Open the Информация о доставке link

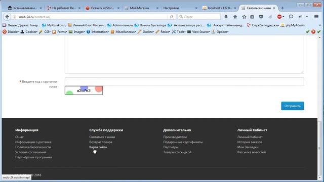[x=33, y=142]
